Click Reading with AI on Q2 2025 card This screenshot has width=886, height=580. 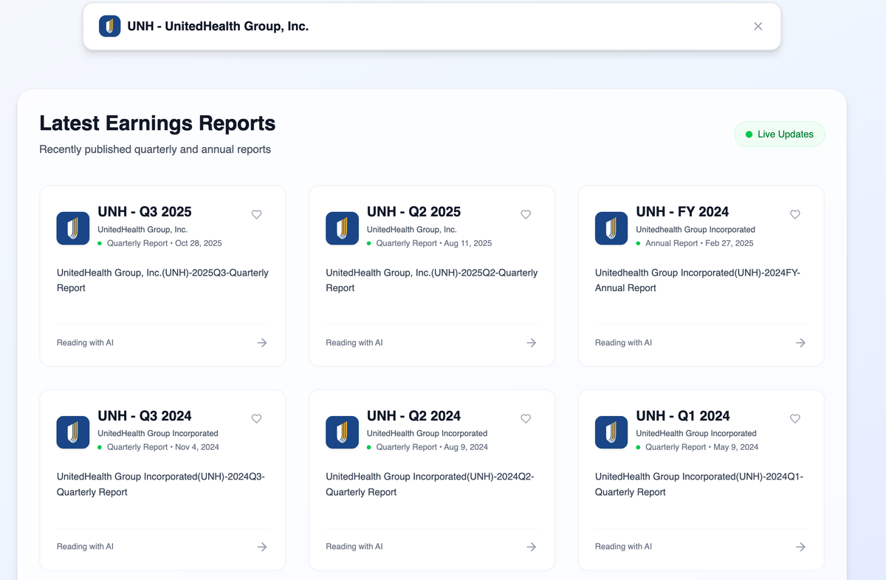[354, 343]
